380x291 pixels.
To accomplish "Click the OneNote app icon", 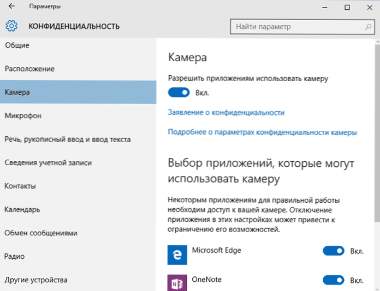I will pyautogui.click(x=177, y=283).
